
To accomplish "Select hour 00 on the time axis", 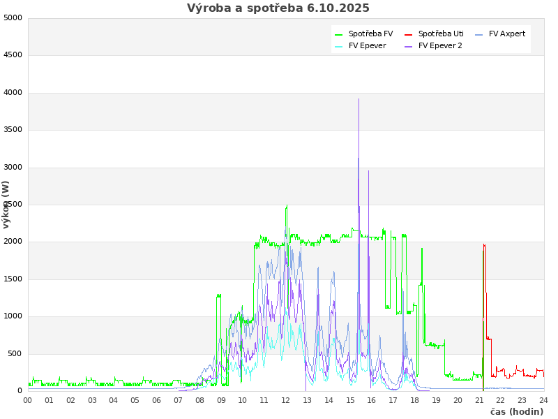I will pyautogui.click(x=28, y=400).
